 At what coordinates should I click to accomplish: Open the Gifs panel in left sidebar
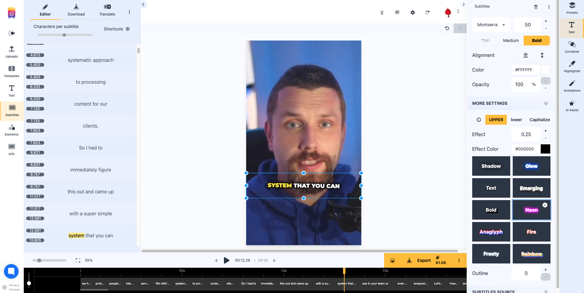tap(11, 149)
